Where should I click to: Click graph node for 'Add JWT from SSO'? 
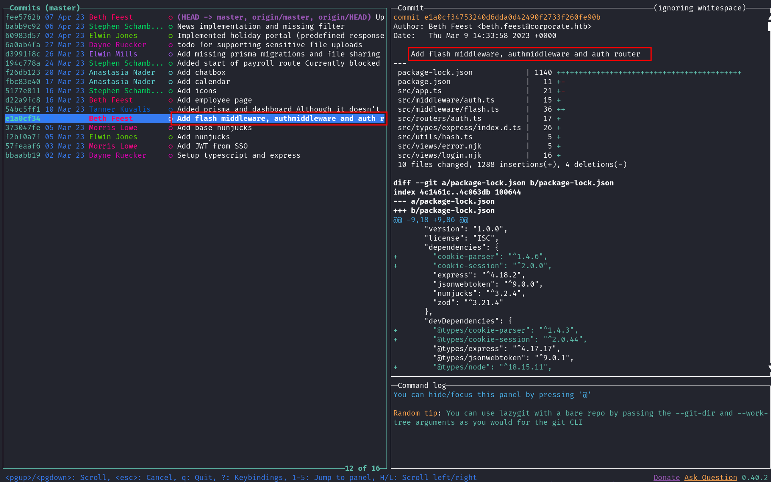[x=170, y=146]
